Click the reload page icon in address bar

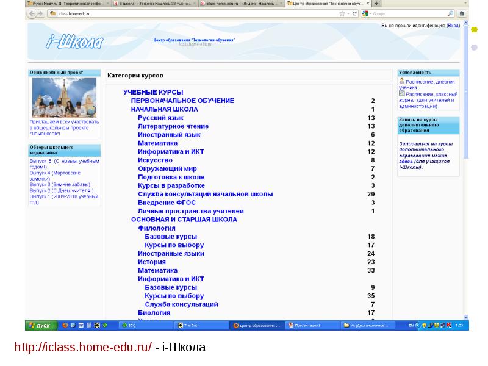[x=354, y=13]
